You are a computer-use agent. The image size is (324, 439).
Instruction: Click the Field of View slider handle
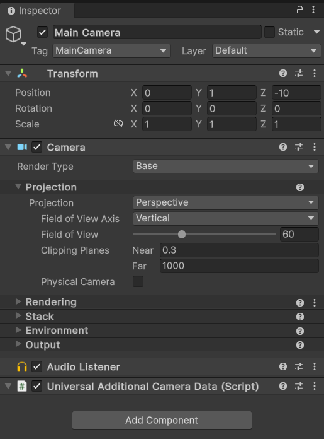[x=182, y=235]
